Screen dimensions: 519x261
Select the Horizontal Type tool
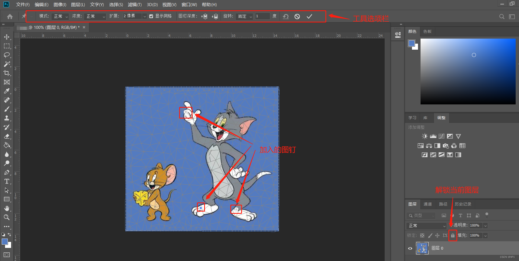click(x=7, y=181)
